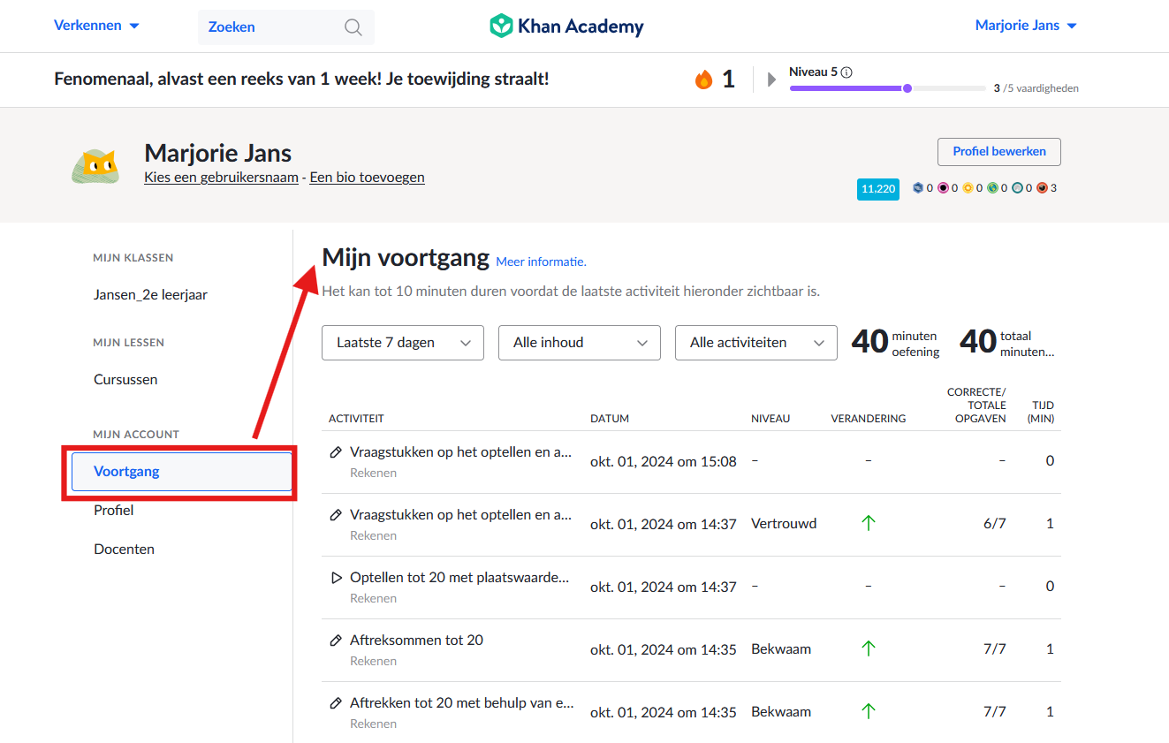The height and width of the screenshot is (743, 1169).
Task: Click the last badge icon showing 3
Action: (x=1042, y=188)
